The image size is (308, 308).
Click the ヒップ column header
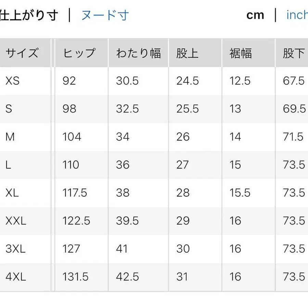tap(80, 52)
